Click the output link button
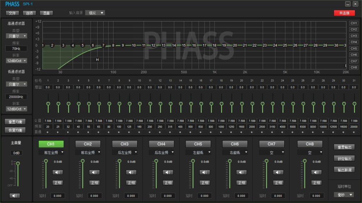The image size is (362, 203). click(x=344, y=170)
